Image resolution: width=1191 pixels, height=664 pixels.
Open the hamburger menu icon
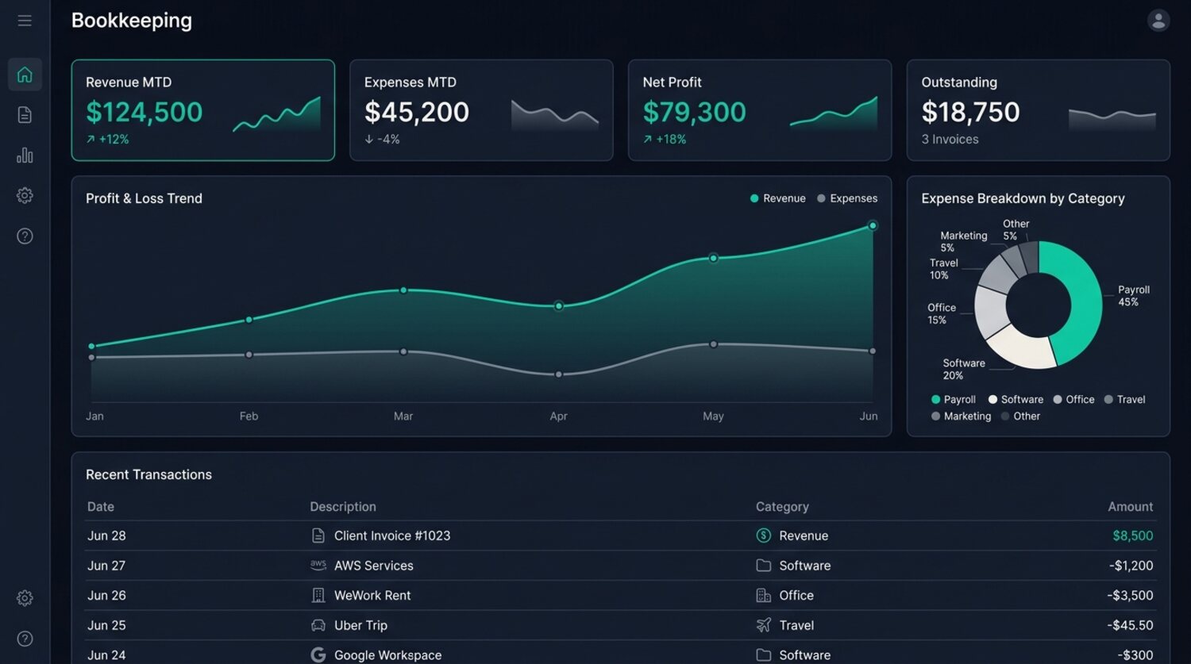pyautogui.click(x=25, y=21)
